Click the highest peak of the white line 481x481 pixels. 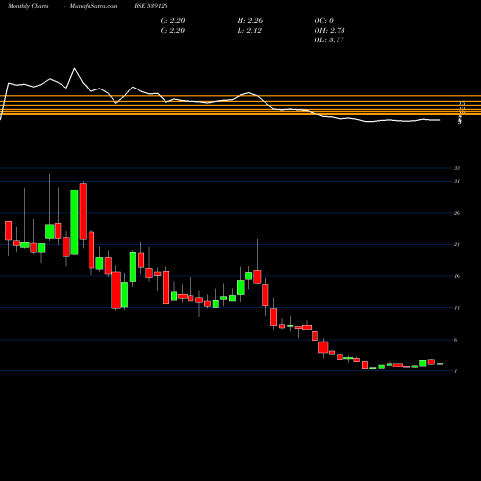[75, 68]
